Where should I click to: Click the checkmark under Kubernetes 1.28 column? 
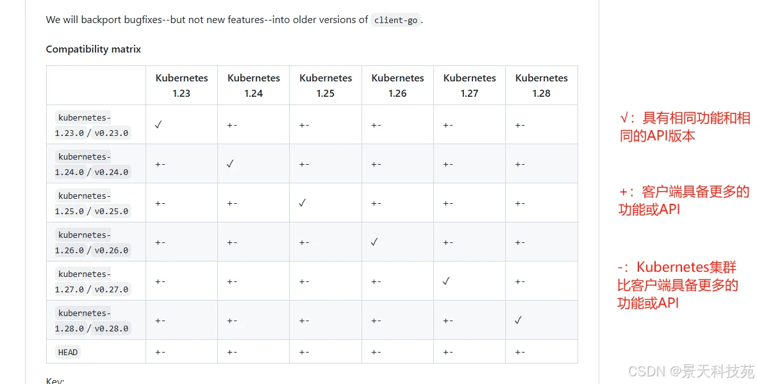click(518, 320)
